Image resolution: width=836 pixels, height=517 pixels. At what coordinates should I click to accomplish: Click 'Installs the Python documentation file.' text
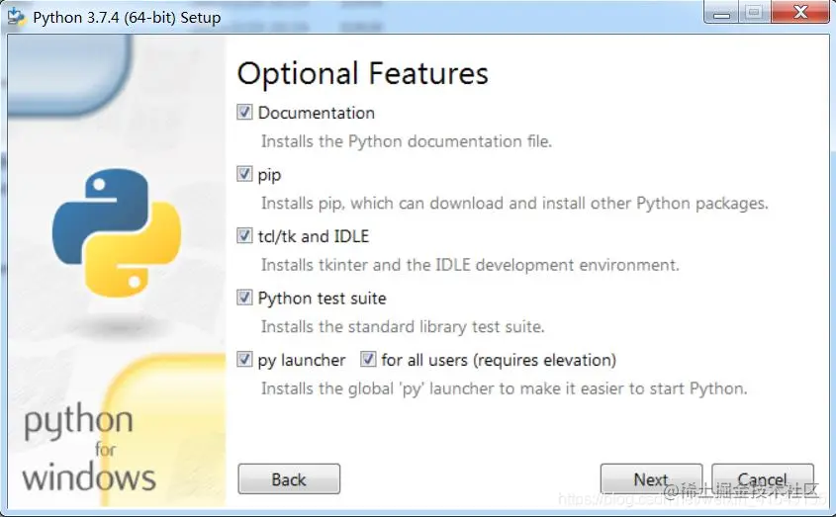click(407, 141)
